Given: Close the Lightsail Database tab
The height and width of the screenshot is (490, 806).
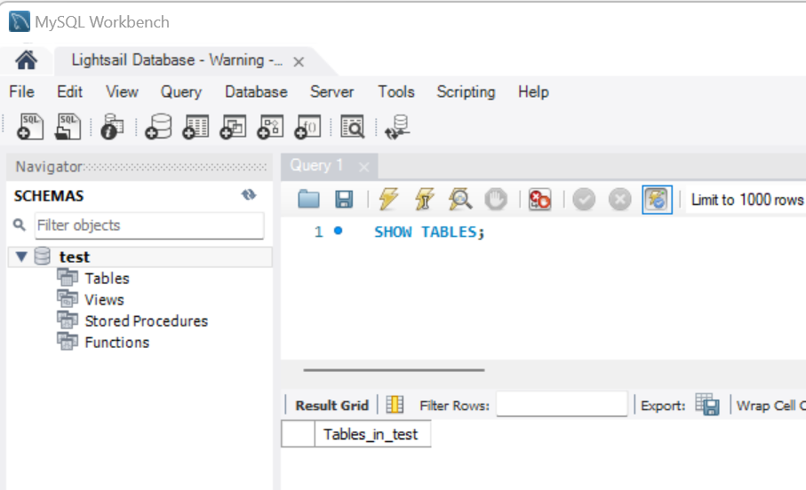Looking at the screenshot, I should (298, 62).
